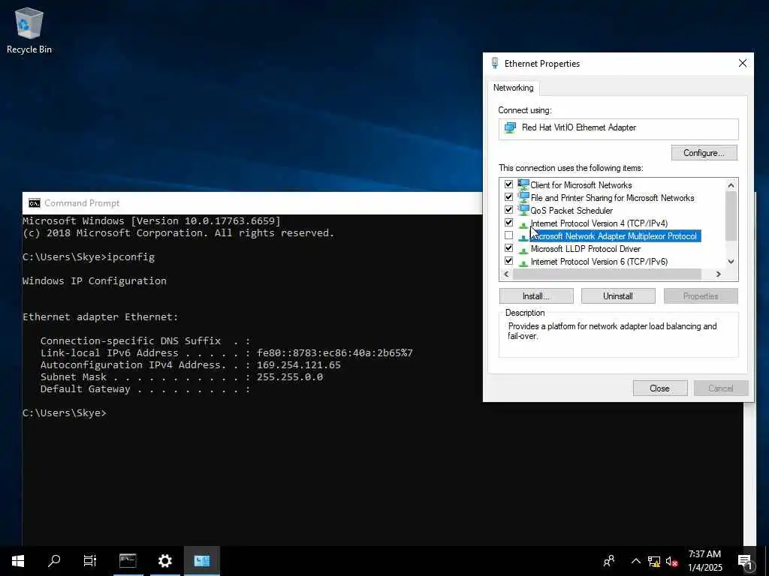Click the muted volume tray icon
Screen dimensions: 769x576
pyautogui.click(x=671, y=561)
